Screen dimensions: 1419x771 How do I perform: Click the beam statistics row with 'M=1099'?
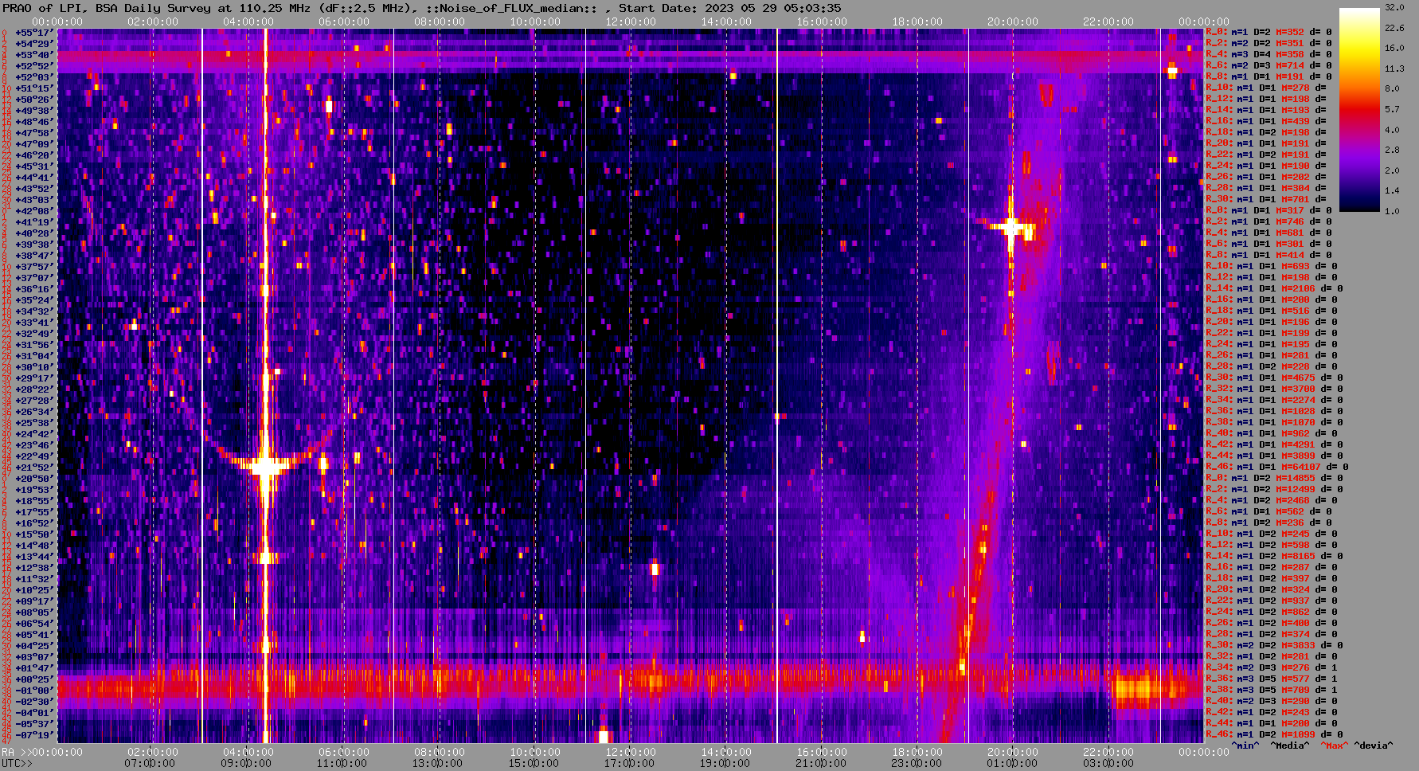point(1274,734)
